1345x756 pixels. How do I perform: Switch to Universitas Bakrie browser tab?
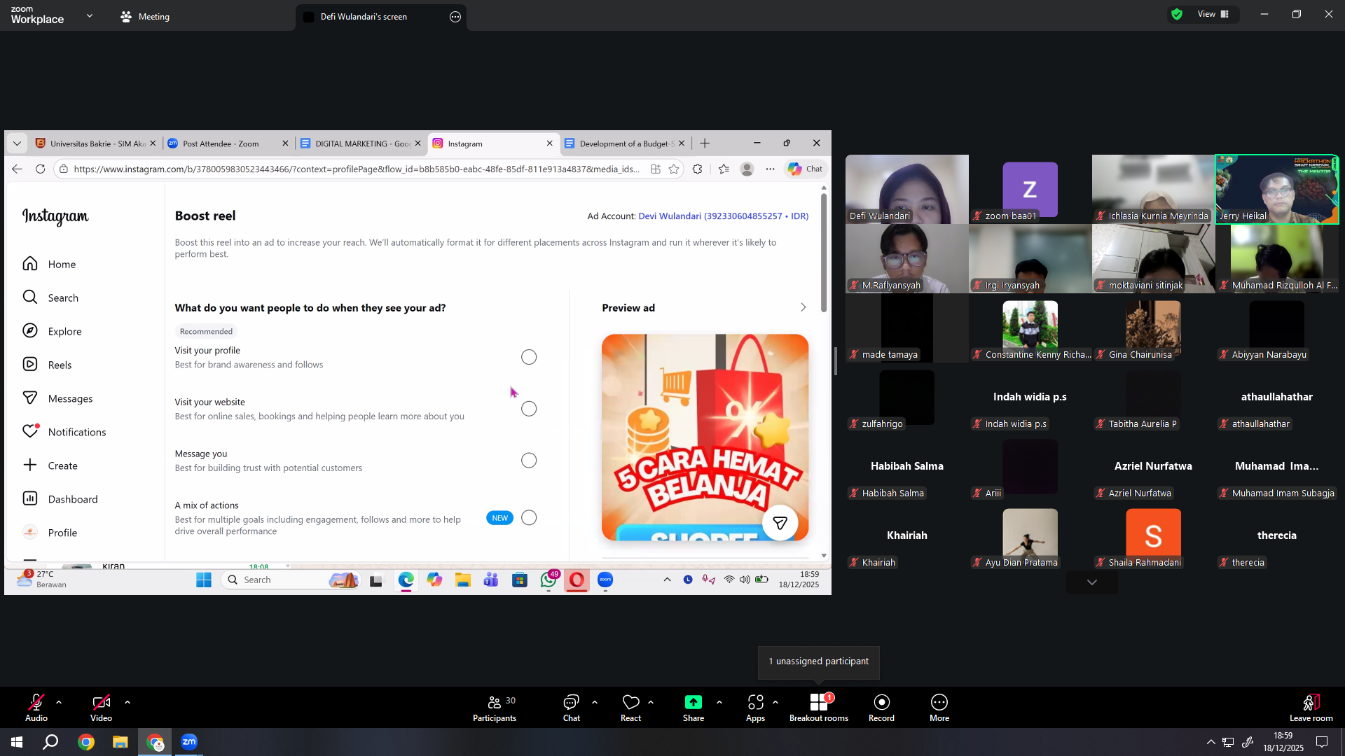click(95, 143)
